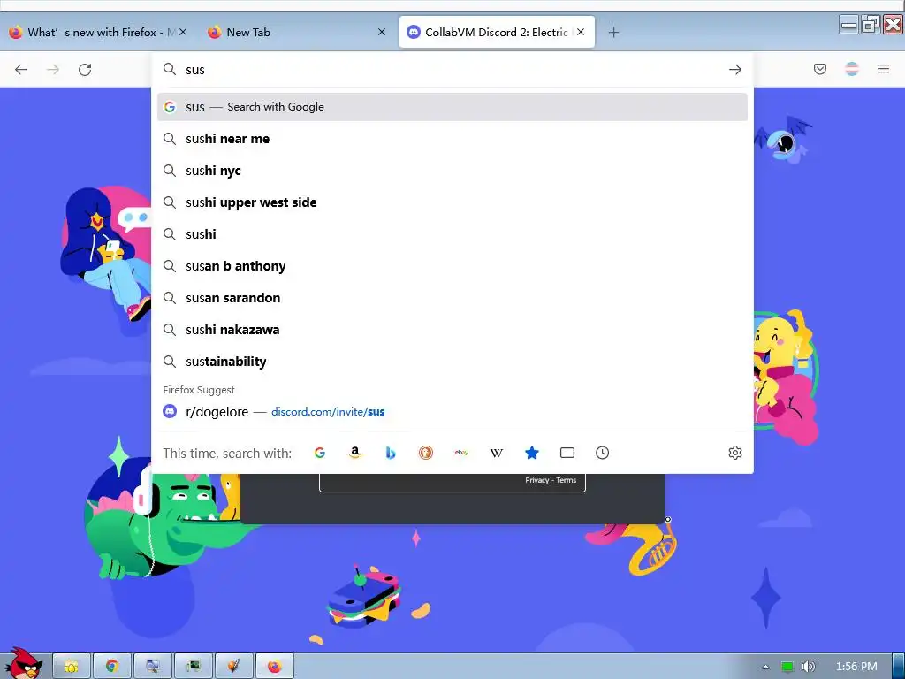Screen dimensions: 905x679
Task: Search history using the clock icon
Action: [602, 453]
